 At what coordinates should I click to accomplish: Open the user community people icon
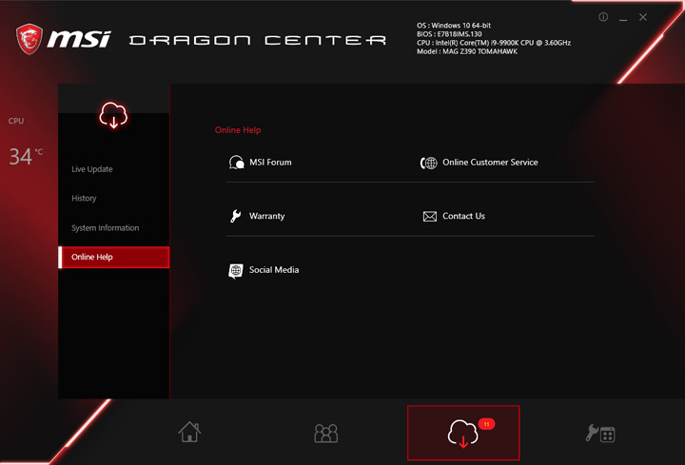(326, 433)
